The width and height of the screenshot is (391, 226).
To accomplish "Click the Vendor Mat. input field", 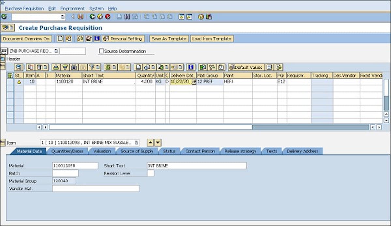I will point(95,189).
